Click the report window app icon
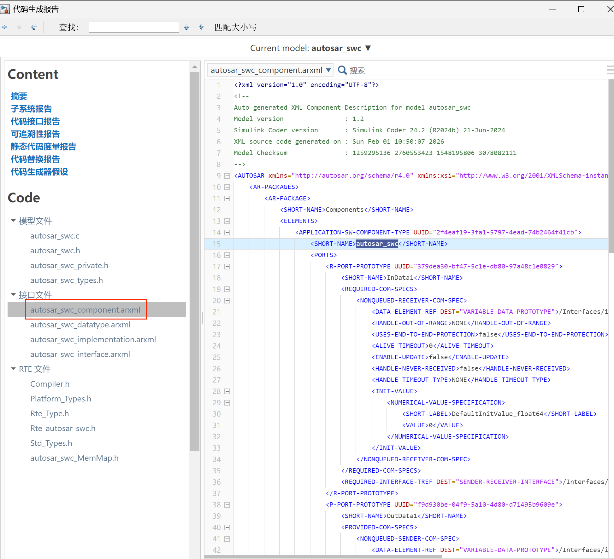The image size is (614, 559). click(x=5, y=9)
